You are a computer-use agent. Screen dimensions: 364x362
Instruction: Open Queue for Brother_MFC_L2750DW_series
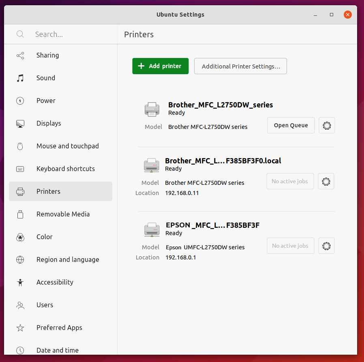pyautogui.click(x=291, y=125)
